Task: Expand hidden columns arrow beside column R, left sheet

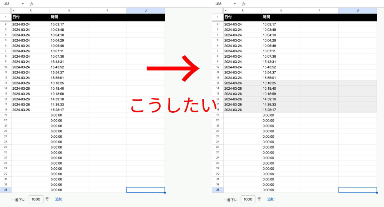Action: [13, 10]
